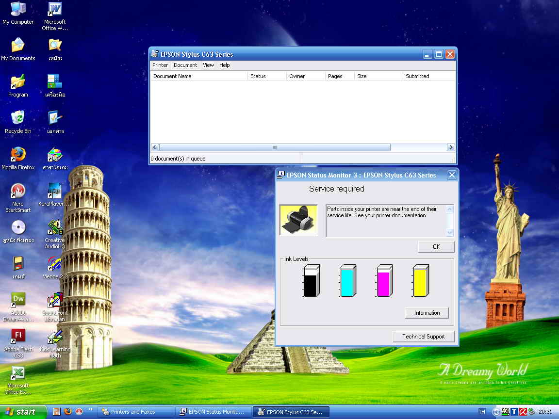Viewport: 559px width, 419px height.
Task: Open the Document menu
Action: point(185,65)
